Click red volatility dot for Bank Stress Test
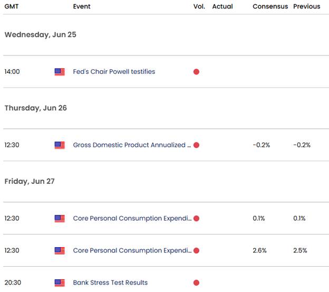The width and height of the screenshot is (329, 292). [196, 282]
